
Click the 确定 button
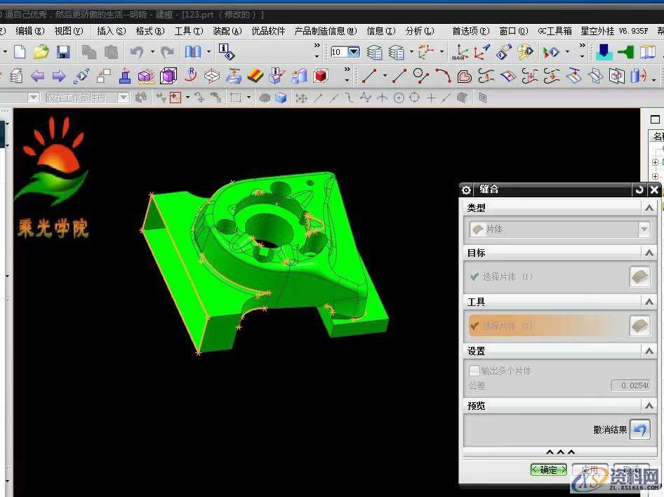[x=549, y=470]
